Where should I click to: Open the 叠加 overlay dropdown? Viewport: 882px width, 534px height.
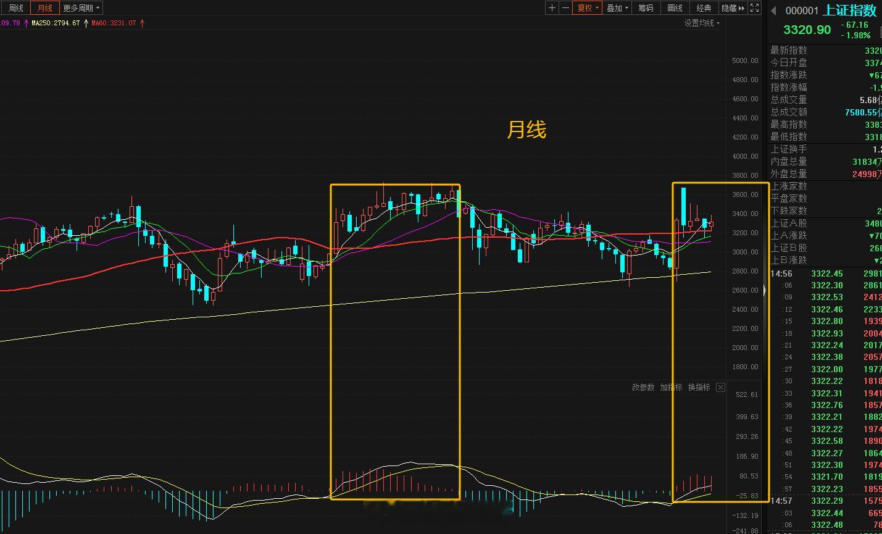coord(617,8)
